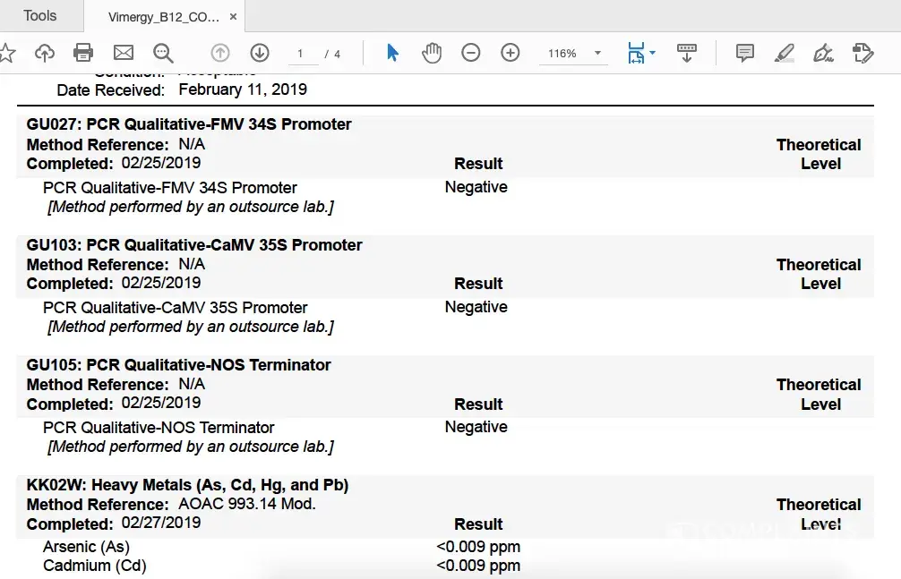Click the scrolling mode keyboard icon
This screenshot has width=901, height=579.
pos(687,54)
